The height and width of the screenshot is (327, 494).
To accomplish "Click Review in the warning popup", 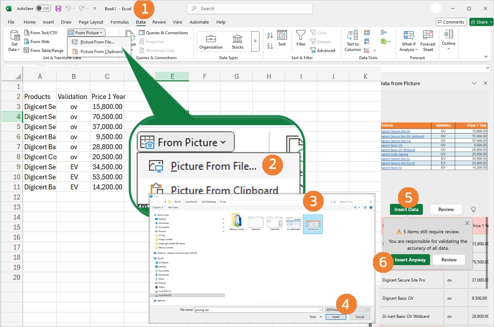I will [449, 260].
